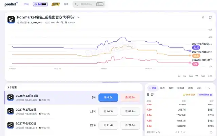Click the 4.5¢ ask price row

pyautogui.click(x=180, y=110)
